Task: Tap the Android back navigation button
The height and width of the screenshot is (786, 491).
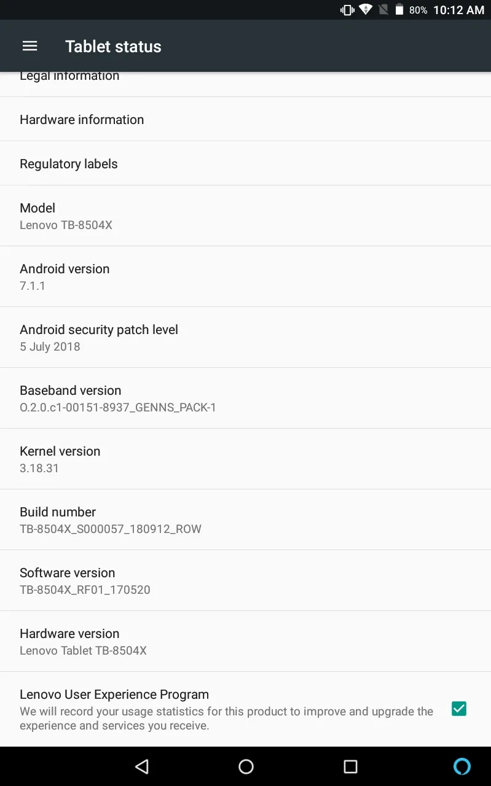Action: [x=142, y=766]
